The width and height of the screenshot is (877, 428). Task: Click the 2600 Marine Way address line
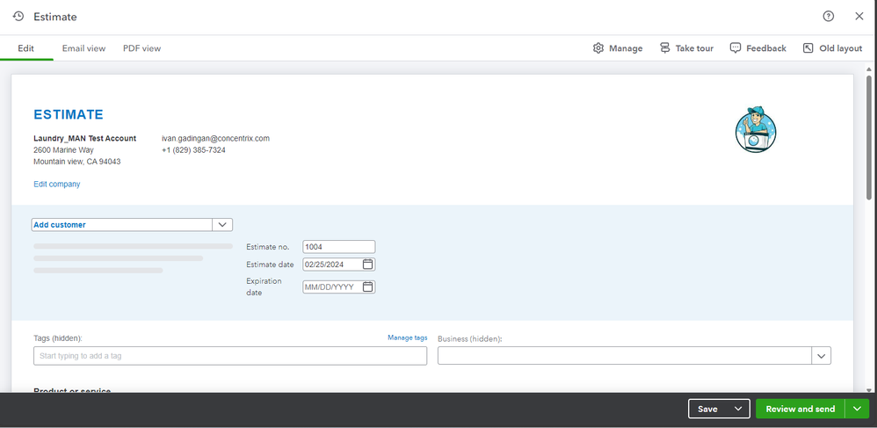click(x=64, y=150)
